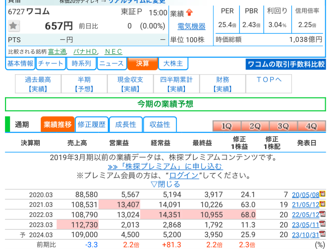Switch to the 時系列 tab
The image size is (336, 249).
(x=81, y=64)
